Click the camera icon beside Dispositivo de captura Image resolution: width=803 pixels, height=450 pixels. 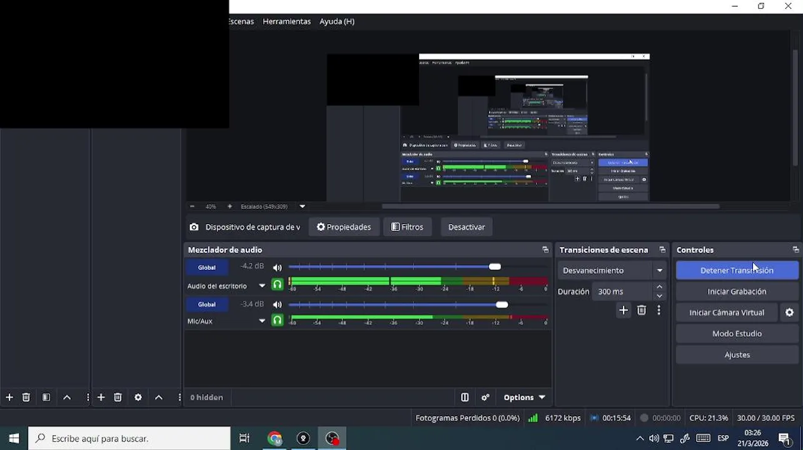point(194,227)
